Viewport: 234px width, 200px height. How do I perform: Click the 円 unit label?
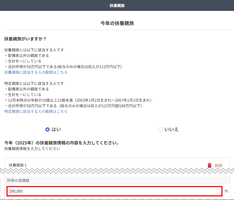[x=226, y=191]
